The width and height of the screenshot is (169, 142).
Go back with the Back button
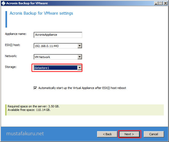click(x=107, y=134)
